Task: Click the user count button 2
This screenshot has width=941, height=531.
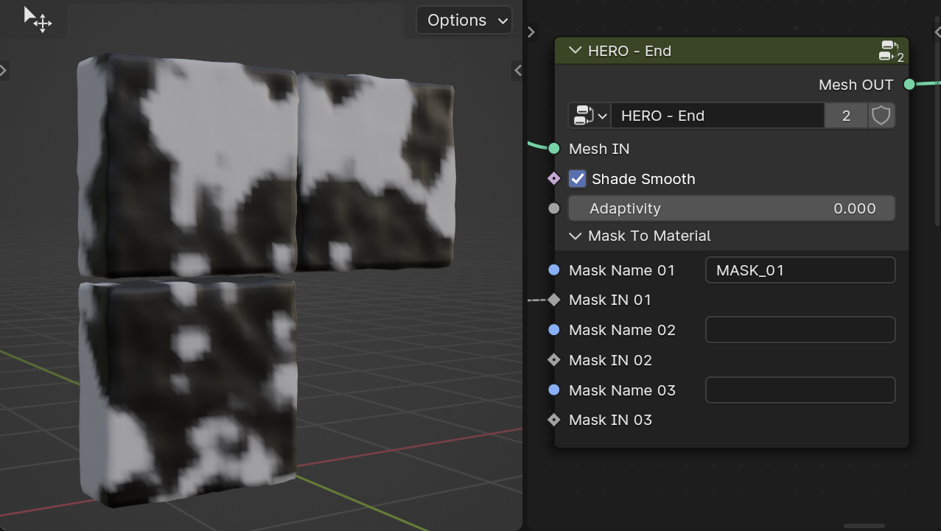Action: (x=846, y=116)
